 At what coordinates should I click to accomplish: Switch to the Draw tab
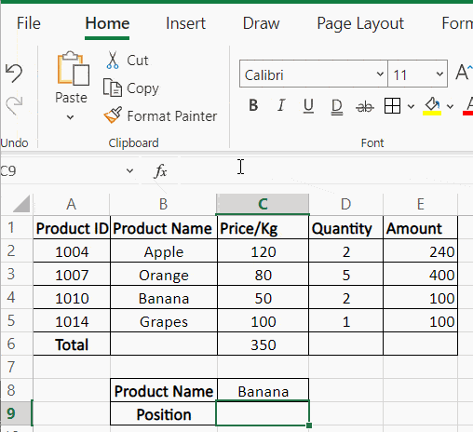[261, 23]
